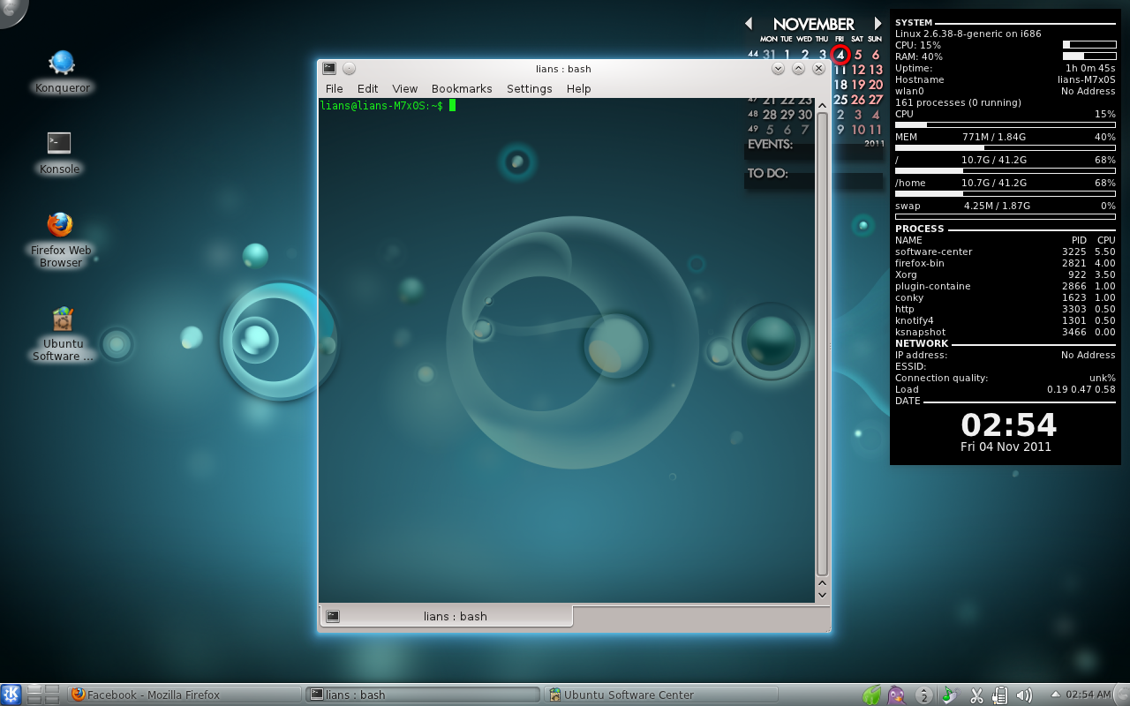This screenshot has width=1130, height=706.
Task: Open the battery monitor tray icon
Action: click(x=1000, y=695)
